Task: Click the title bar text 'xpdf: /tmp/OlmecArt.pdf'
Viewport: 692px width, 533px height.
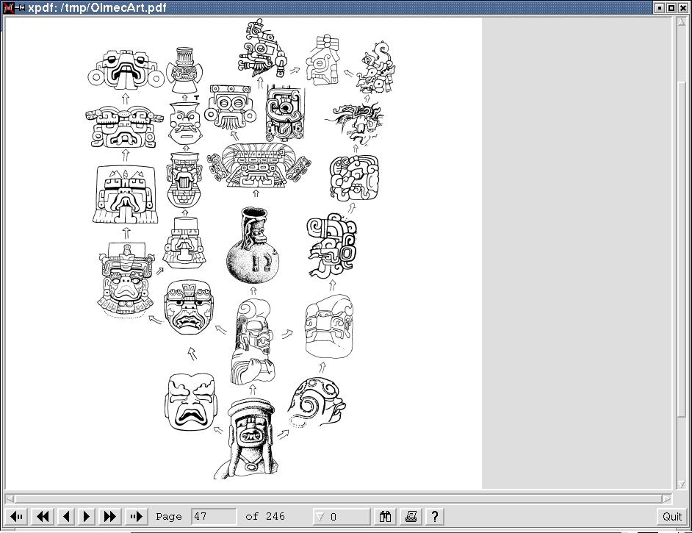Action: pos(98,7)
